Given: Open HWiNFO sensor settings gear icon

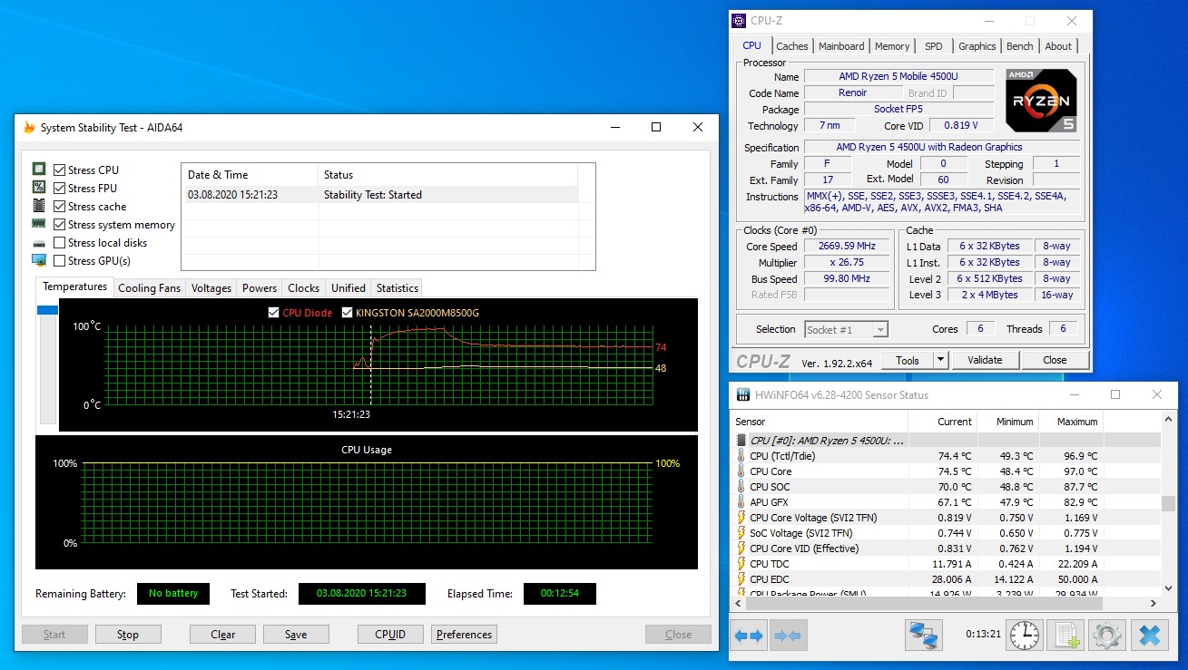Looking at the screenshot, I should (1107, 636).
